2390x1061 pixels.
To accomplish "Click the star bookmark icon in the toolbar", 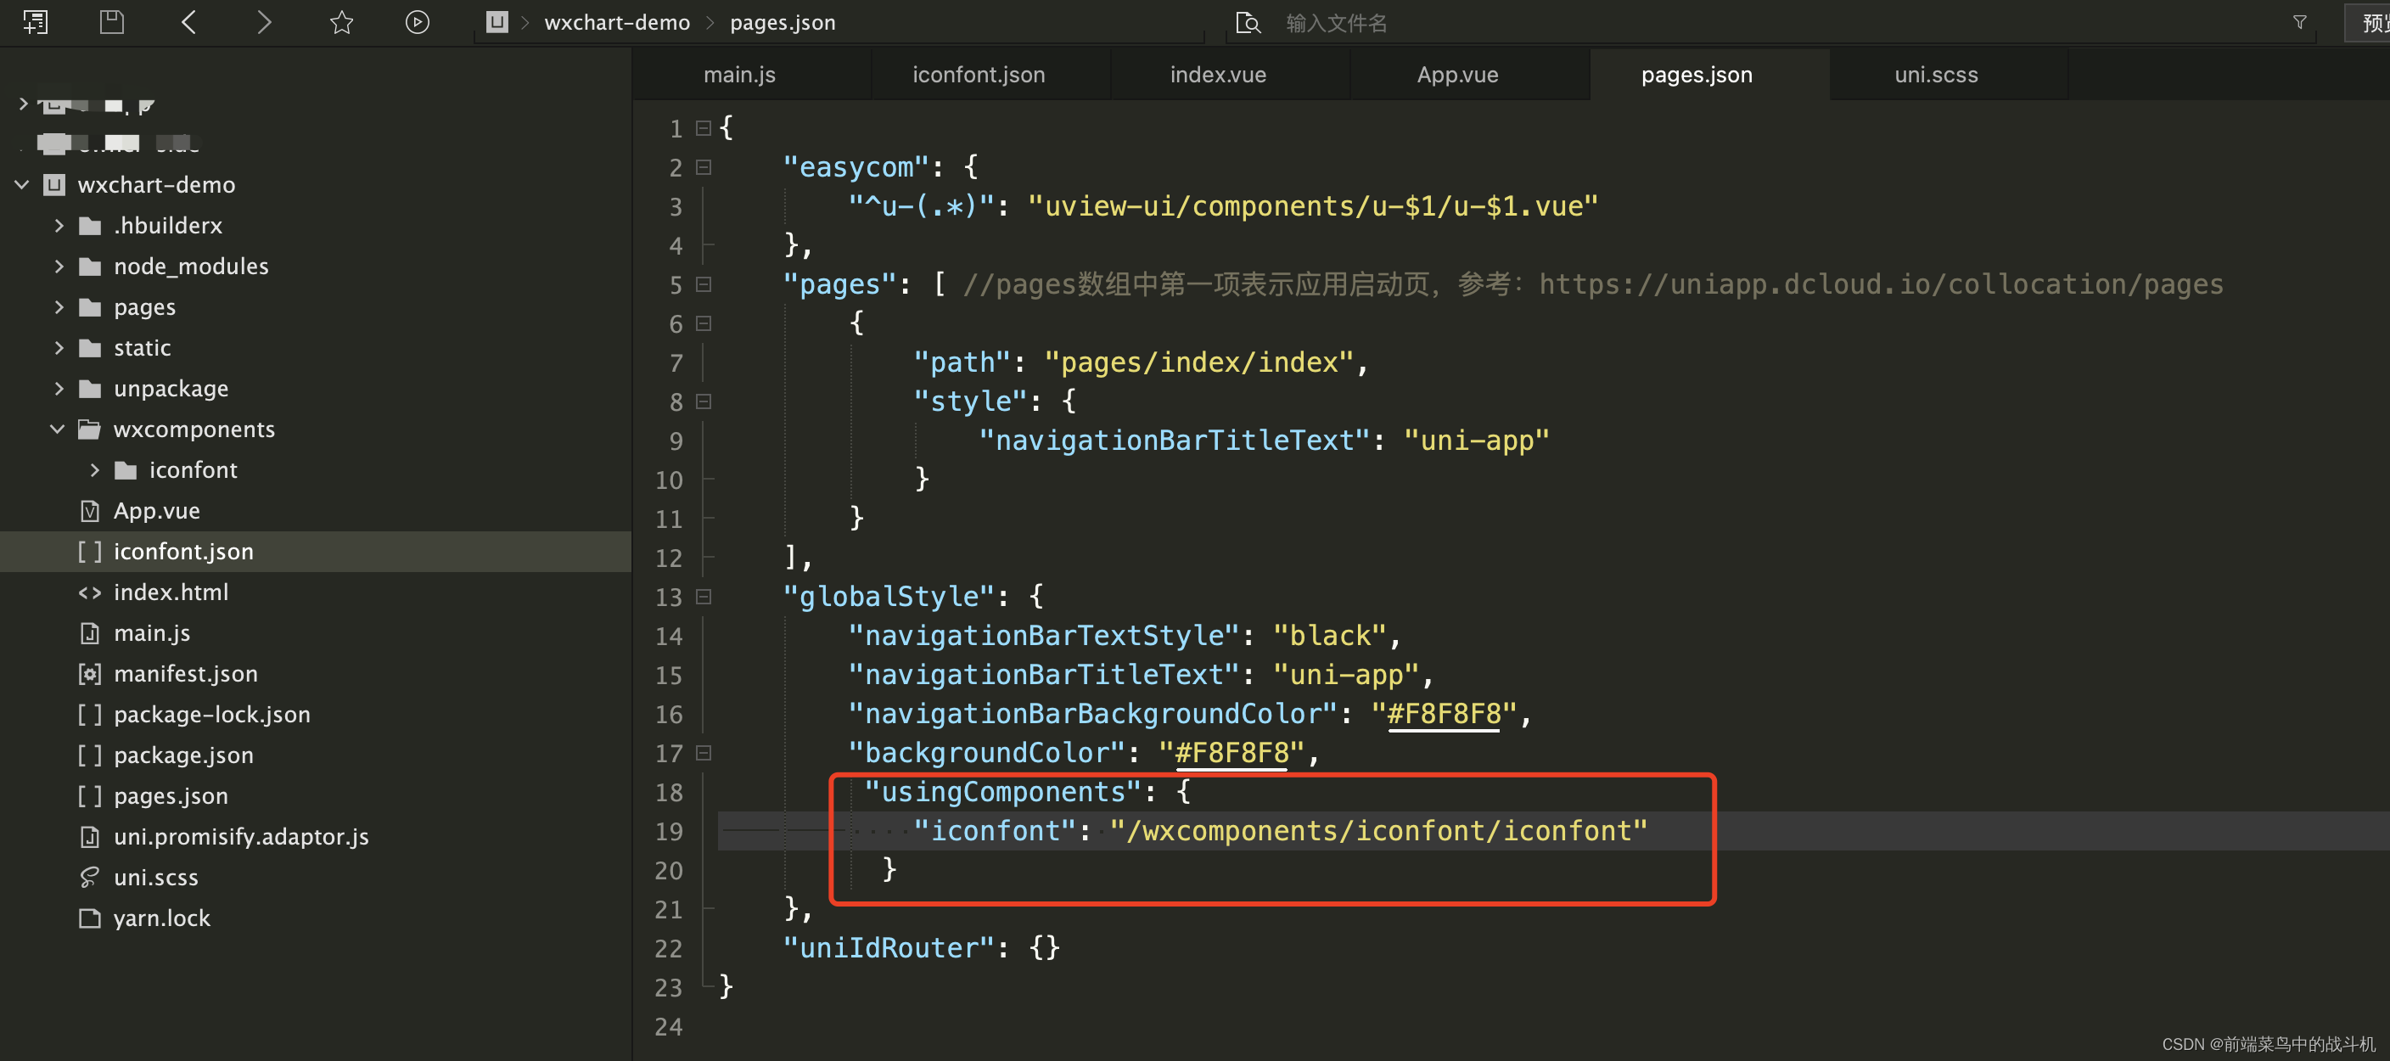I will (x=340, y=21).
